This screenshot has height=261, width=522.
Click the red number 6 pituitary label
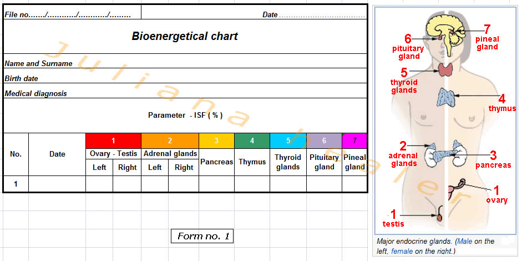(408, 38)
